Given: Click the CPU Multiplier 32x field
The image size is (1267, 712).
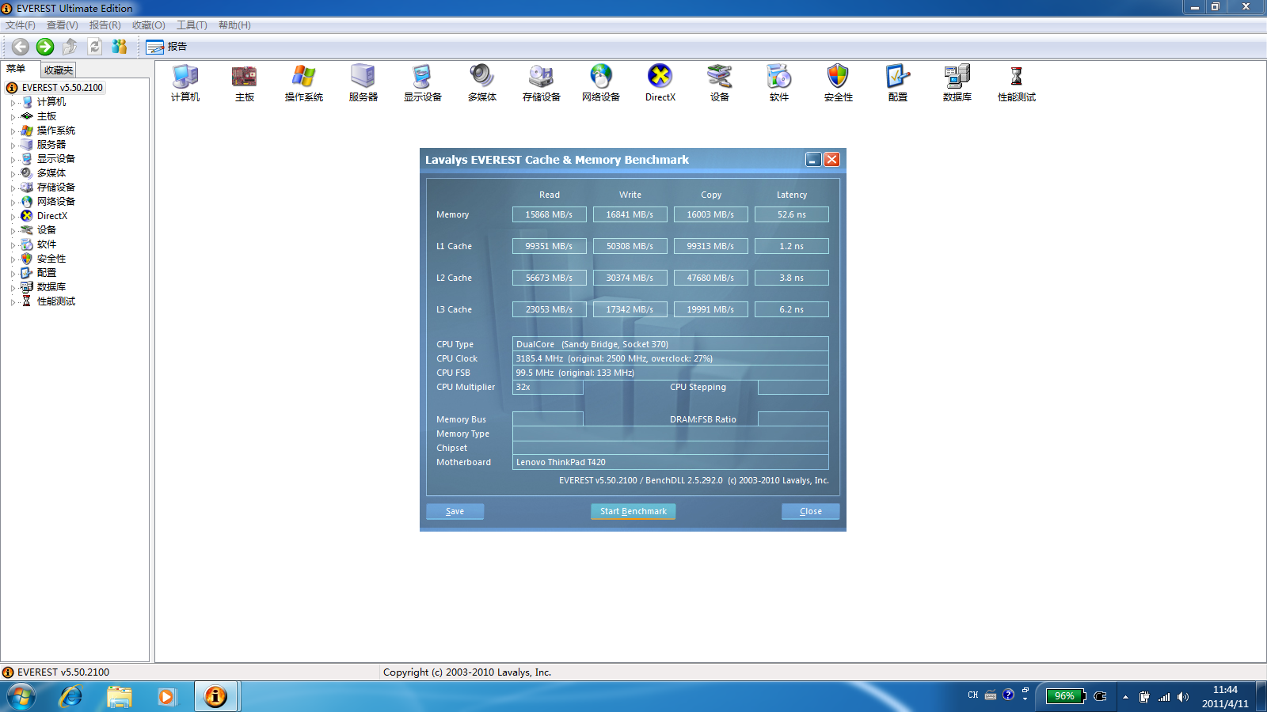Looking at the screenshot, I should coord(548,387).
